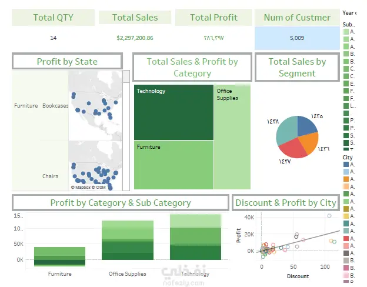
Task: Select the topmost scatter point above 40K profit
Action: point(329,216)
